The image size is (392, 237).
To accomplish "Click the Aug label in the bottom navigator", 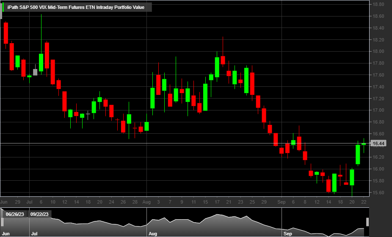I will 153,234.
